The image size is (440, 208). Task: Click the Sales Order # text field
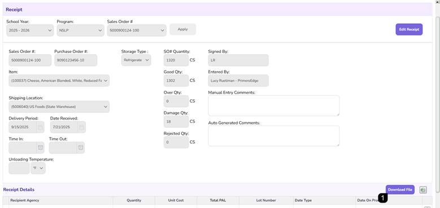click(30, 60)
